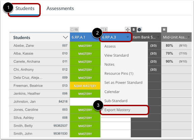Click Export Mastery menu item

[x=124, y=110]
